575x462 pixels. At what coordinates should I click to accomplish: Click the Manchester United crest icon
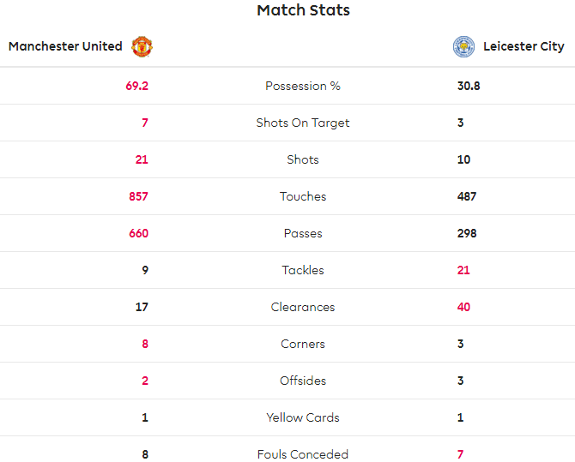click(x=142, y=46)
